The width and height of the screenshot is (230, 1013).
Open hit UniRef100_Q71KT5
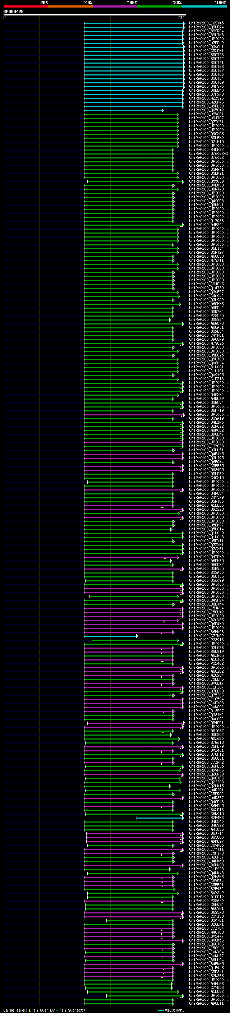(206, 142)
